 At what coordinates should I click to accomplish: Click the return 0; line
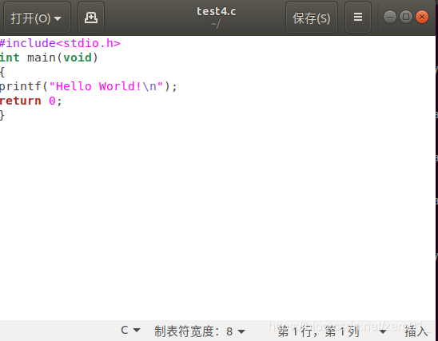click(x=30, y=101)
